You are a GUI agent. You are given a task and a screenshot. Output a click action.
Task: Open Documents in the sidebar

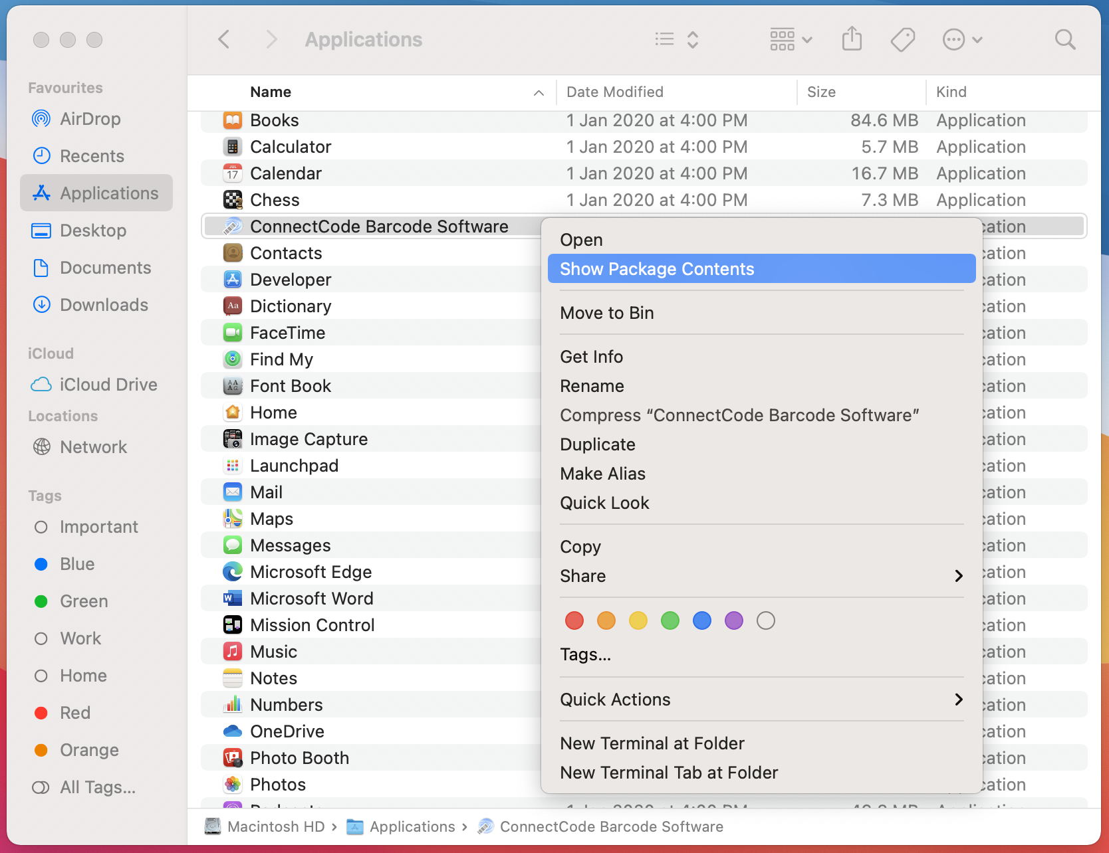(96, 268)
